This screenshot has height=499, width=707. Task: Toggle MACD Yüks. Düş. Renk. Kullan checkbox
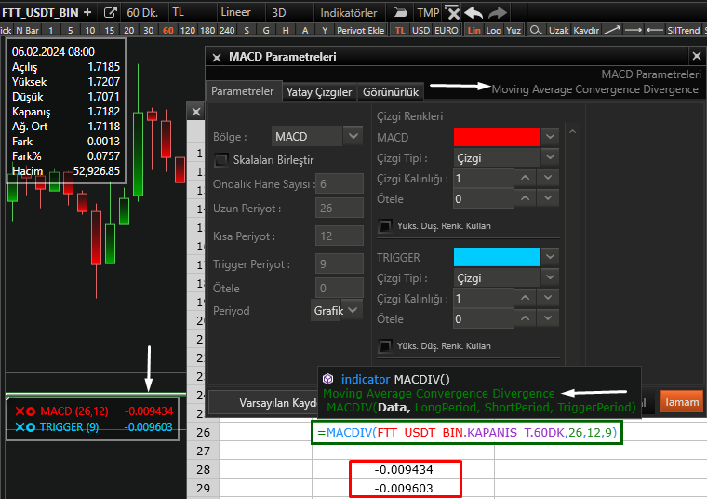point(385,225)
